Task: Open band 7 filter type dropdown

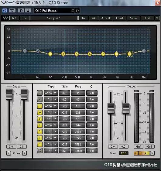Action: click(x=55, y=132)
